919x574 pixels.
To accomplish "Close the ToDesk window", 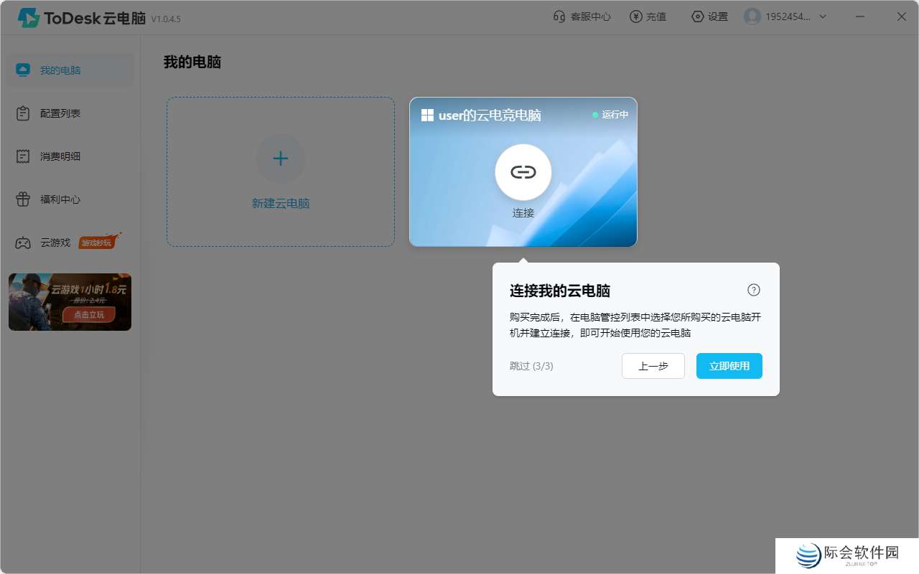I will [901, 17].
